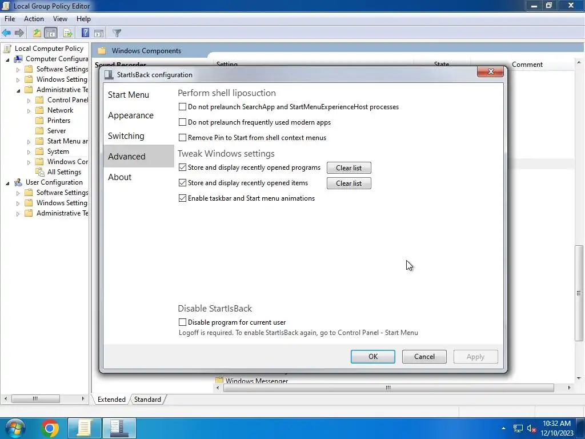The image size is (585, 439).
Task: Click the Forward arrow in the toolbar
Action: (x=19, y=33)
